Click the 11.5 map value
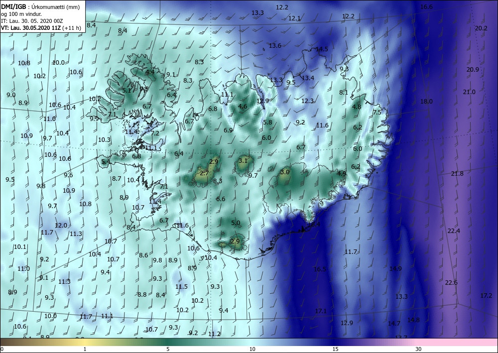 pos(181,287)
